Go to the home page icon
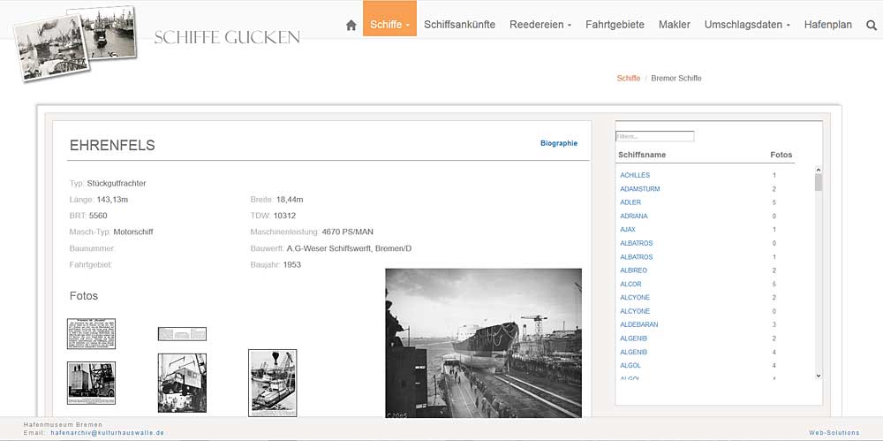 tap(351, 25)
